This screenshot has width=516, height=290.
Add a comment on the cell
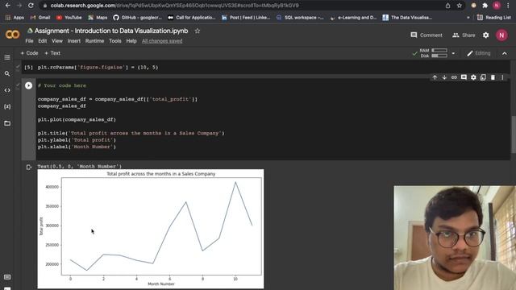point(464,77)
